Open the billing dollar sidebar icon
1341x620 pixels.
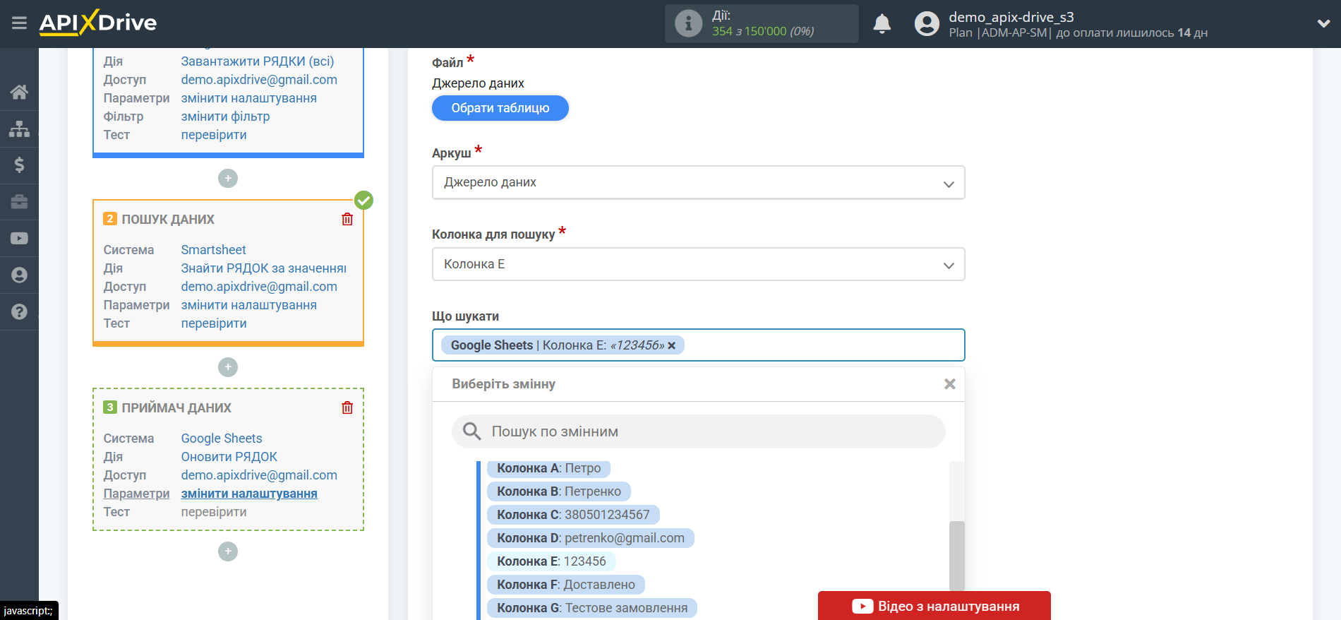point(19,165)
